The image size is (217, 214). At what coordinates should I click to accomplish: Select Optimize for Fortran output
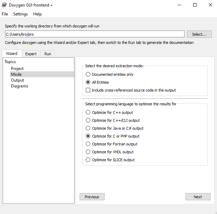(88, 144)
